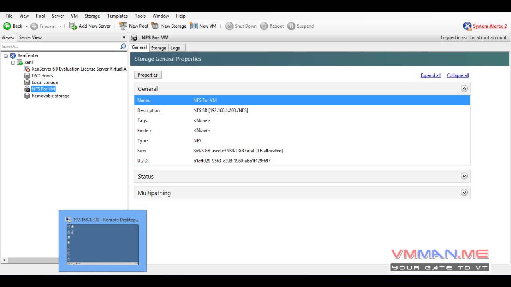The image size is (511, 287).
Task: Click into the Search input field
Action: (60, 47)
